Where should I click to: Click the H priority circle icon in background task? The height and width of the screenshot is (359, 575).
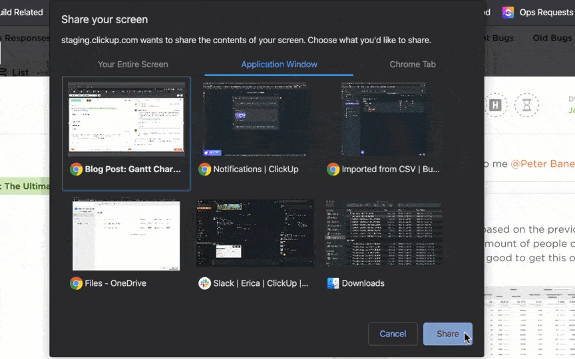[495, 106]
